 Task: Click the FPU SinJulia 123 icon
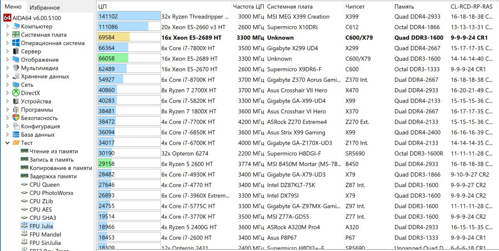coord(24,243)
